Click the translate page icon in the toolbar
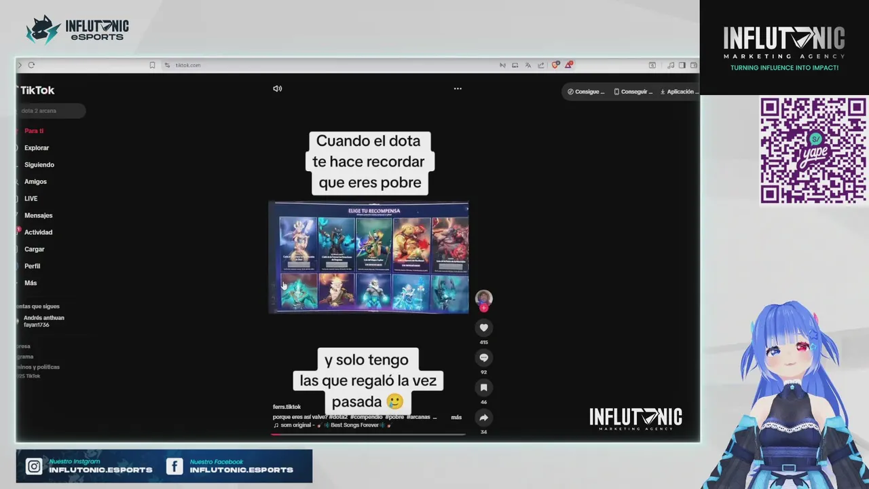This screenshot has height=489, width=869. (528, 65)
